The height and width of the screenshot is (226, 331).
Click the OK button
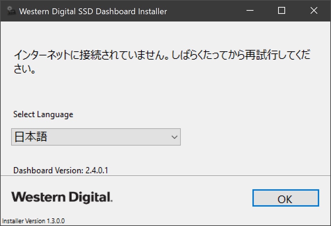tap(285, 198)
